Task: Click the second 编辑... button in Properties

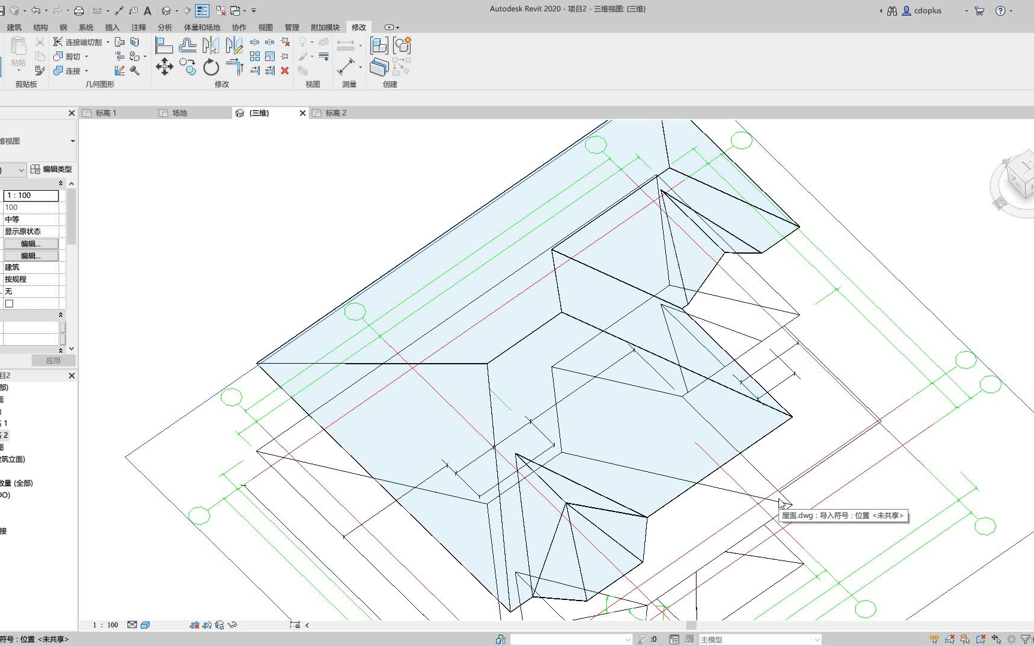Action: (x=31, y=255)
